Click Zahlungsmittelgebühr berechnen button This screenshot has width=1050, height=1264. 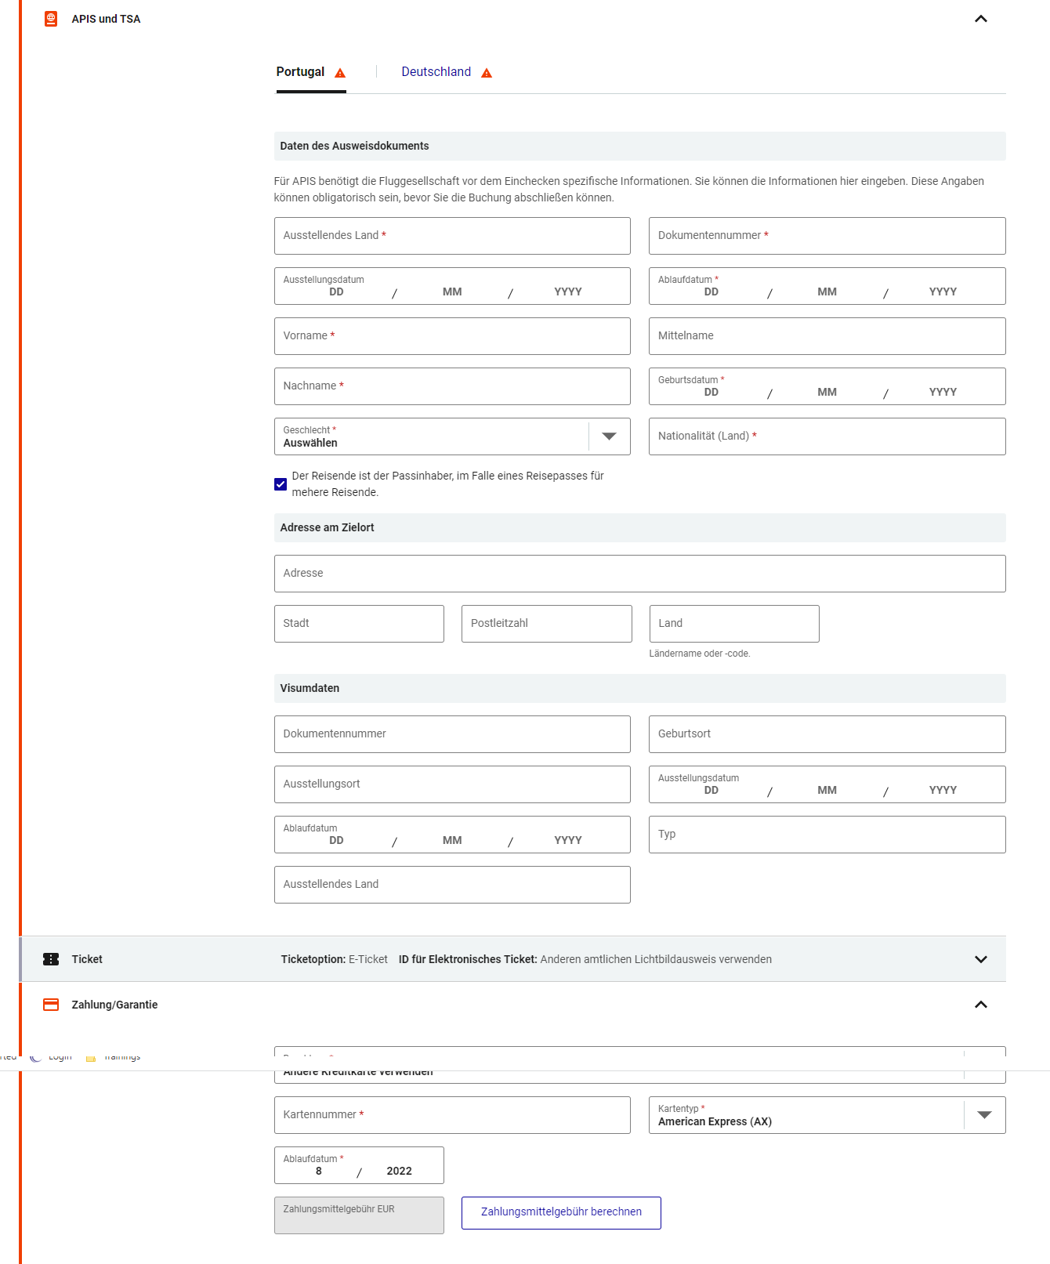[561, 1212]
